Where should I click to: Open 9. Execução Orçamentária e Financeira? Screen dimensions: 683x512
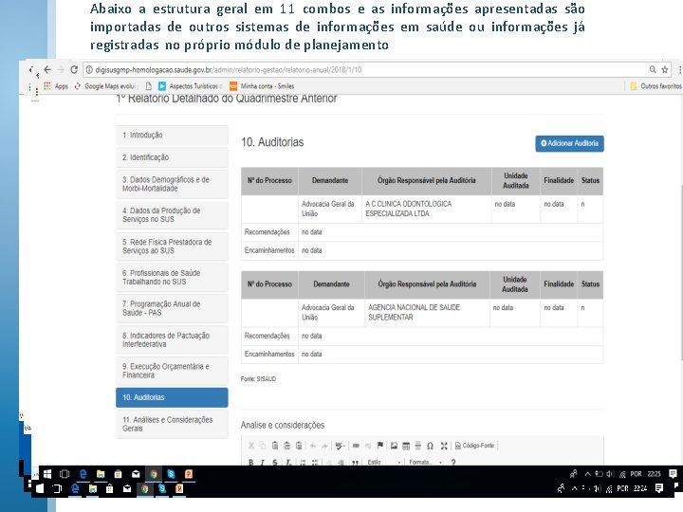coord(172,371)
